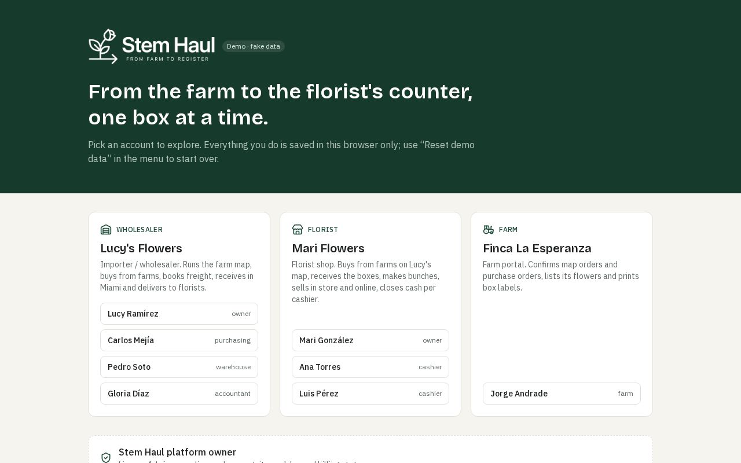Click the florist shop storefront icon

click(298, 230)
